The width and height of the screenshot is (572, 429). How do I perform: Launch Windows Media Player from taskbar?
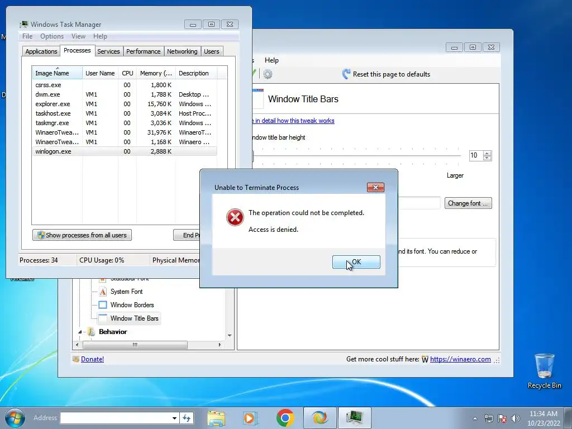250,418
